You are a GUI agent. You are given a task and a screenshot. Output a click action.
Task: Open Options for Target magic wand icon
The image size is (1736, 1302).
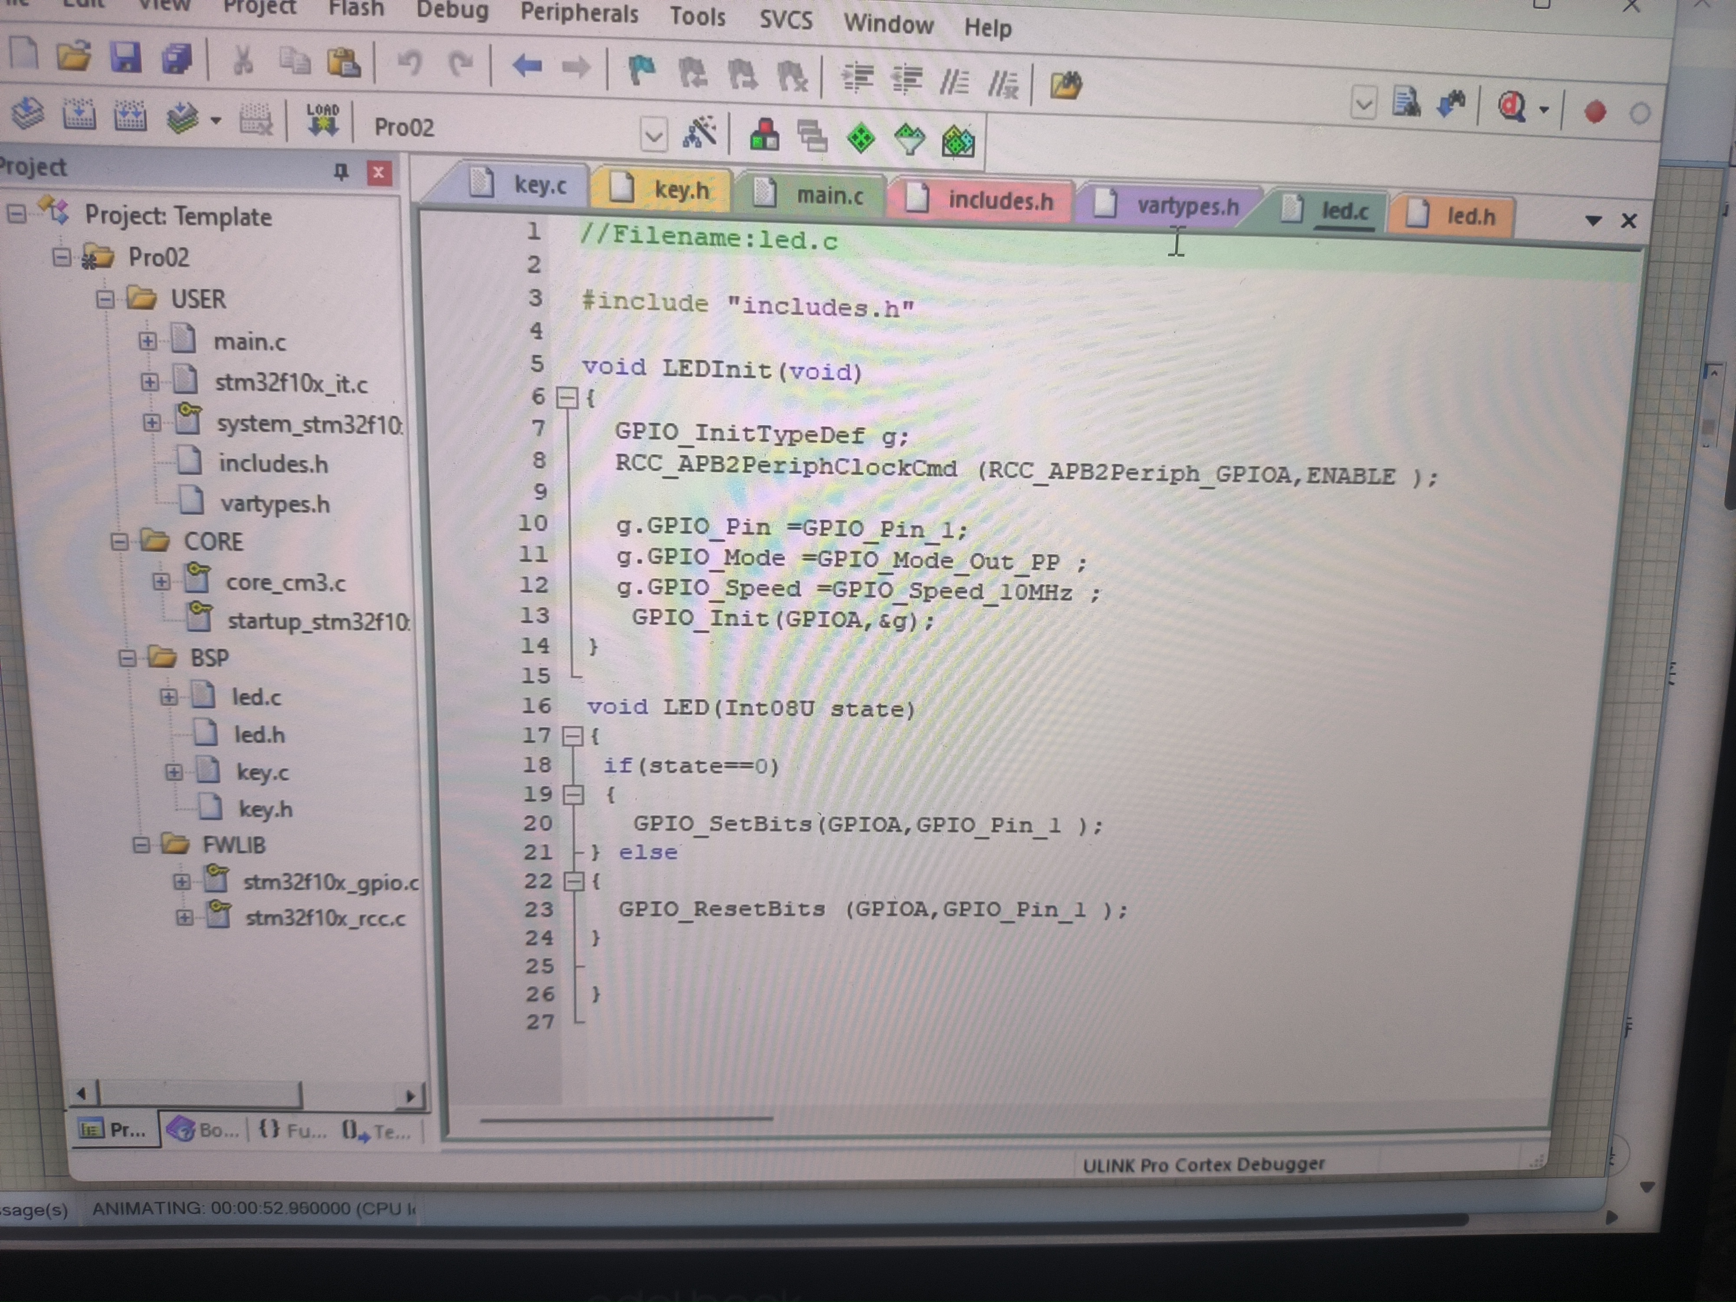(x=699, y=133)
